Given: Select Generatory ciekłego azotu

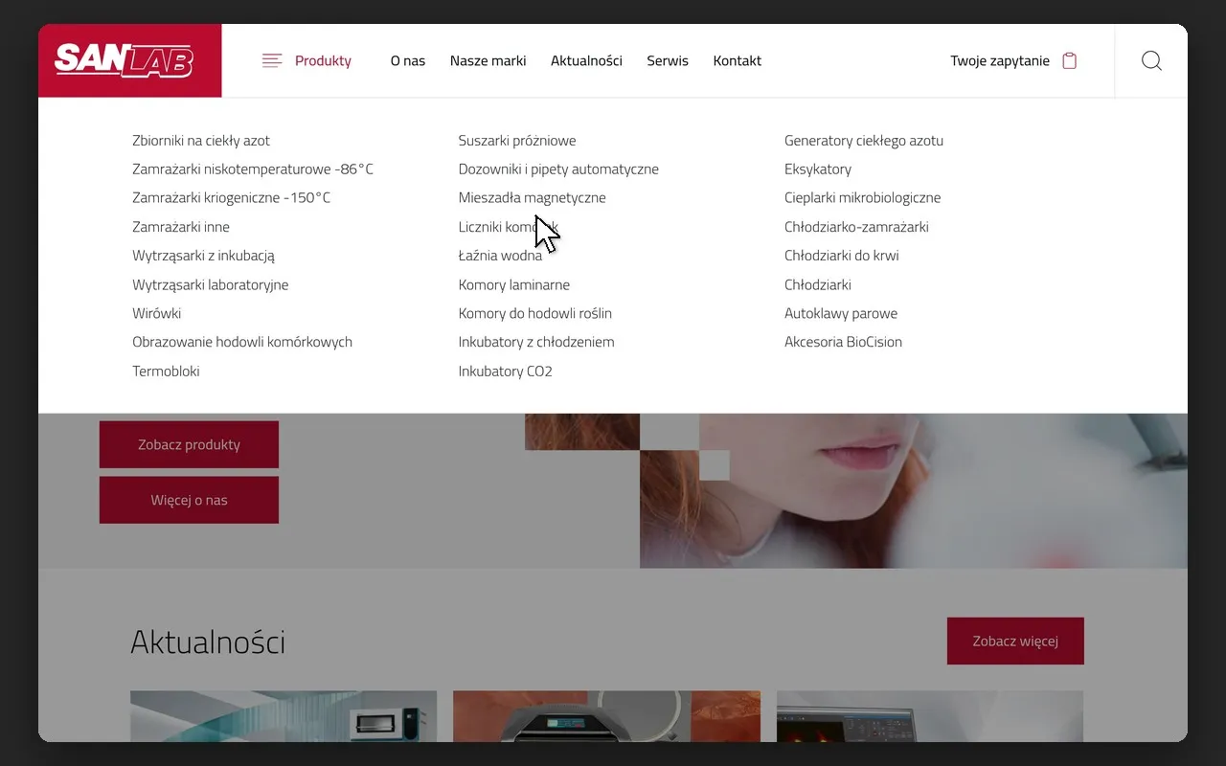Looking at the screenshot, I should [864, 141].
